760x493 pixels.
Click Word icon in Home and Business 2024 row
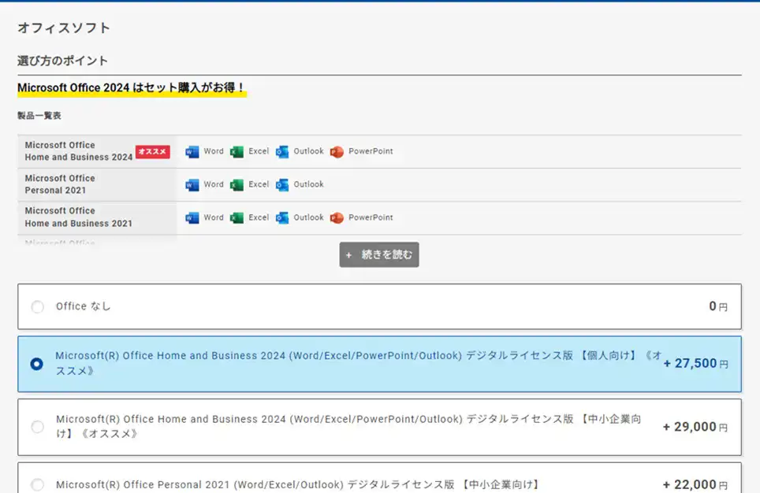coord(192,151)
